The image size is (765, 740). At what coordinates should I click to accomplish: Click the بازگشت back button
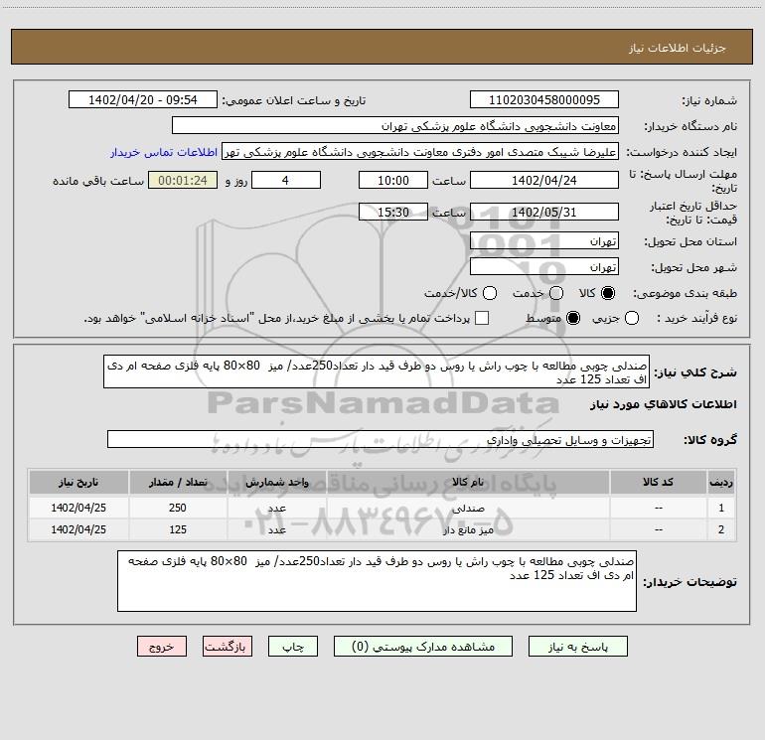(x=228, y=647)
